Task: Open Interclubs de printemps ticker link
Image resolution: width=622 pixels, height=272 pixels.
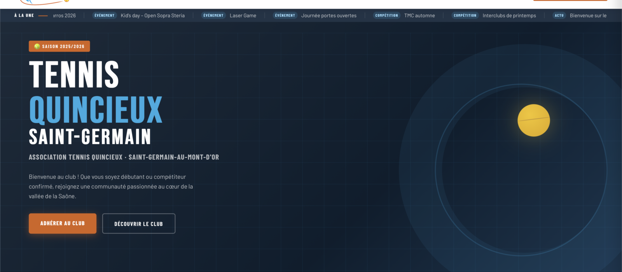Action: coord(509,16)
